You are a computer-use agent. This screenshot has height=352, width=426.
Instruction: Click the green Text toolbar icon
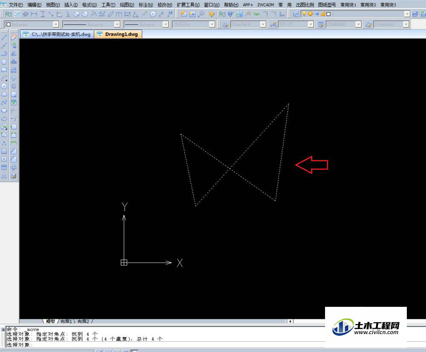click(x=256, y=14)
